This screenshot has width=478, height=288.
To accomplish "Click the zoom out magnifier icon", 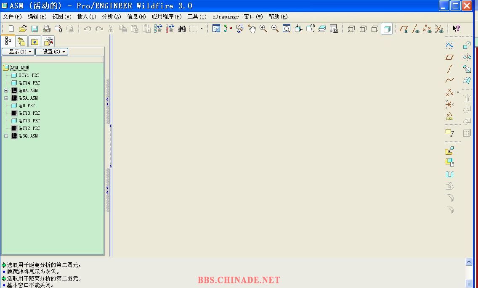I will 275,29.
